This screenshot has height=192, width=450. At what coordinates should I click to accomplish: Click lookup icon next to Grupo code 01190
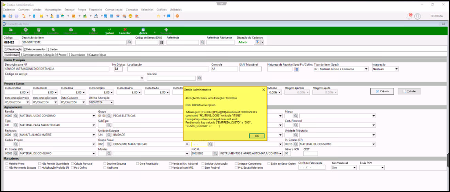[x=109, y=116]
